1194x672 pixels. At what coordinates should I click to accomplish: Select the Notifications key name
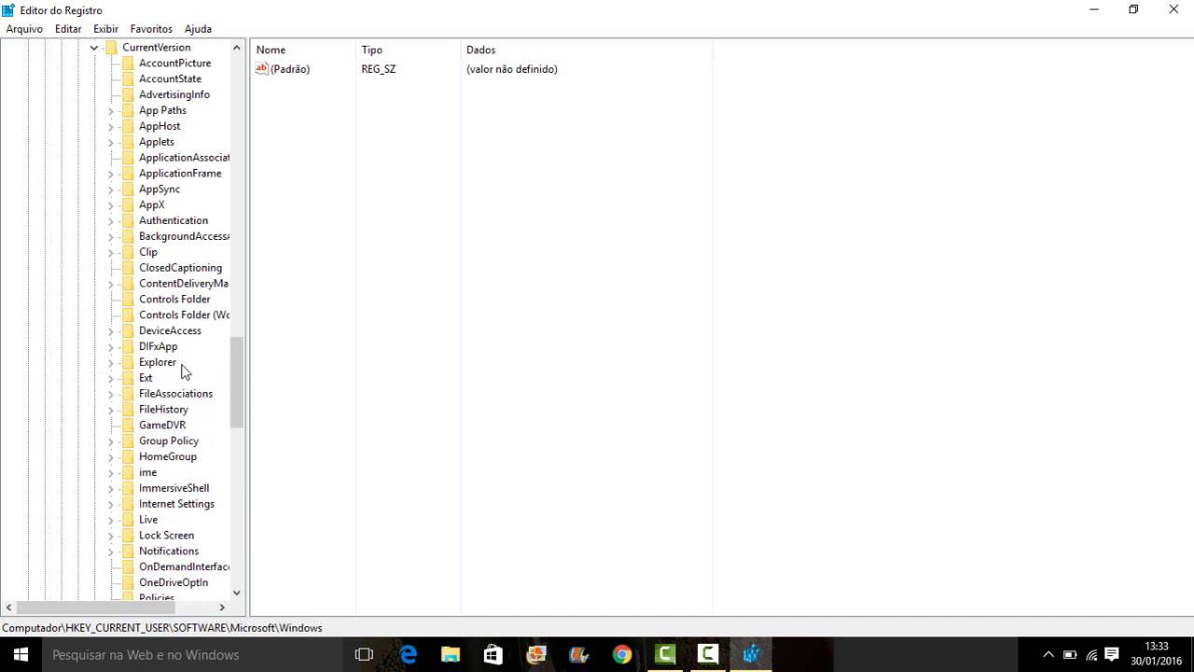click(x=169, y=551)
